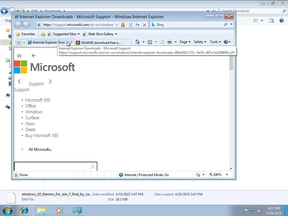This screenshot has height=216, width=288.
Task: Open the tab list dropdown arrow
Action: tap(24, 43)
